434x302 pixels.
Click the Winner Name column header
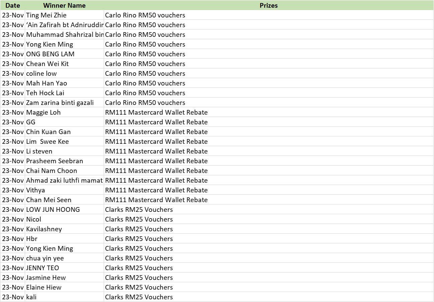[64, 5]
